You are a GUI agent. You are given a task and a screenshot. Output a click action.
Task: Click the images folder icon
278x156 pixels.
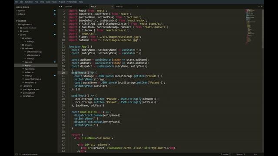click(x=23, y=45)
